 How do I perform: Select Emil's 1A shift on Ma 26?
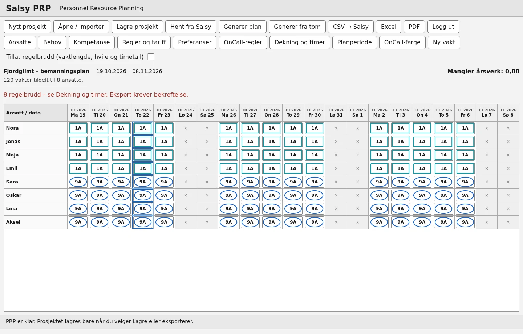coord(228,168)
